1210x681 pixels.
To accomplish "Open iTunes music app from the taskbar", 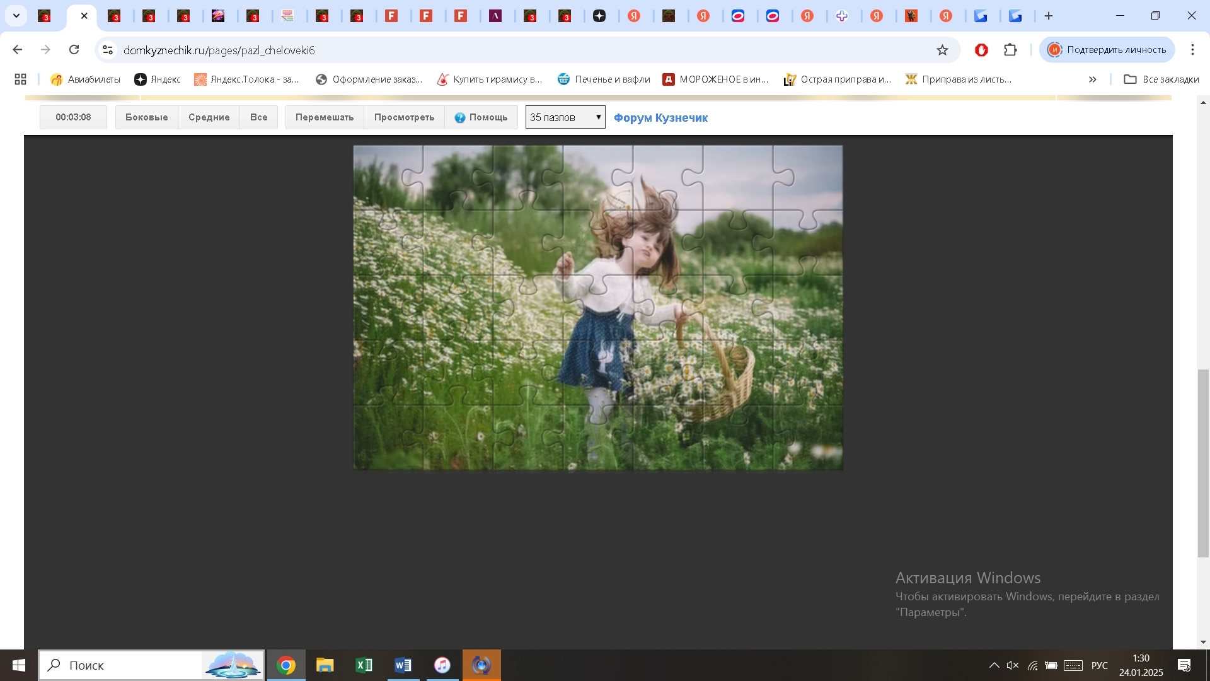I will click(442, 665).
